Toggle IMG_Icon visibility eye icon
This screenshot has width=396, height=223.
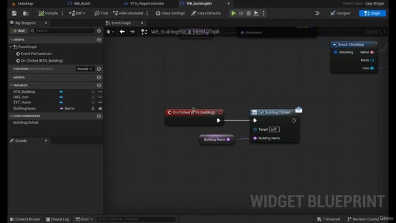(x=100, y=97)
